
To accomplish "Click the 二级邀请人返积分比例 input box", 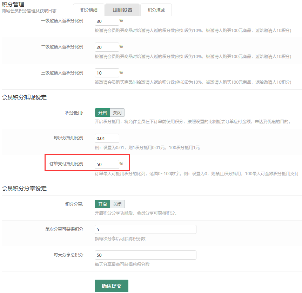I will [x=107, y=47].
